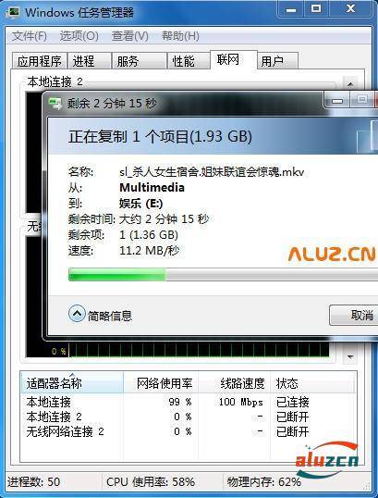Viewport: 378px width, 498px height.
Task: Click the 11.2 MB/秒 speed value
Action: coord(149,251)
